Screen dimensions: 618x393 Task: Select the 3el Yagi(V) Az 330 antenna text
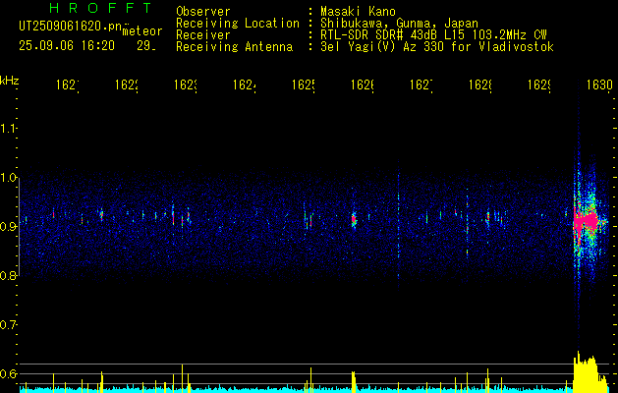point(437,47)
